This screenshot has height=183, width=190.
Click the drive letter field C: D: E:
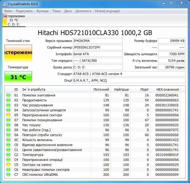[x=98, y=67]
